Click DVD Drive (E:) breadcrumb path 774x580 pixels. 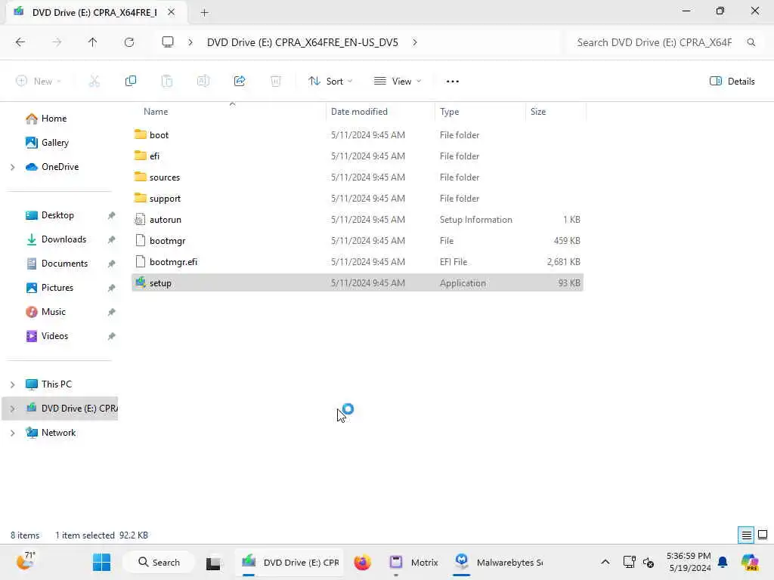coord(302,42)
